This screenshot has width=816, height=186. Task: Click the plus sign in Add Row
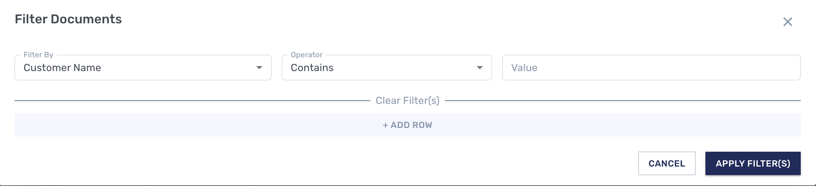pyautogui.click(x=385, y=125)
